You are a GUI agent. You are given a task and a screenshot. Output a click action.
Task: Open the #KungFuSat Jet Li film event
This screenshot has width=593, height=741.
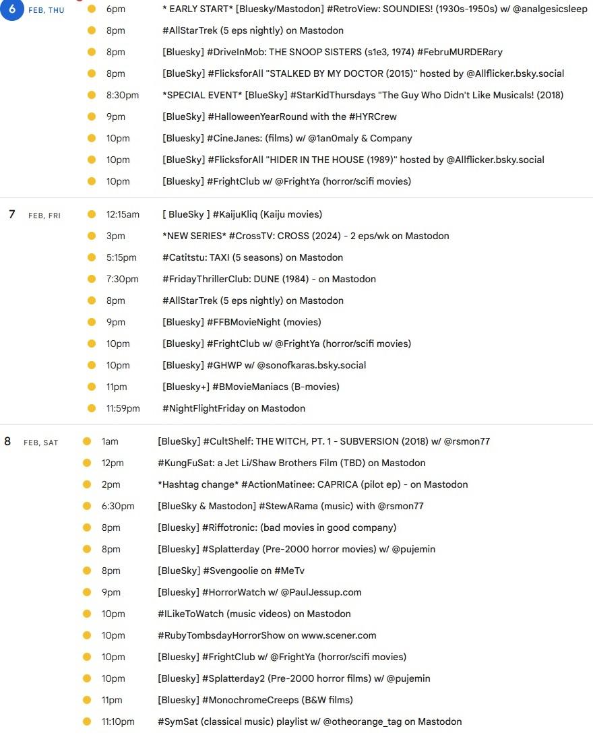point(291,463)
